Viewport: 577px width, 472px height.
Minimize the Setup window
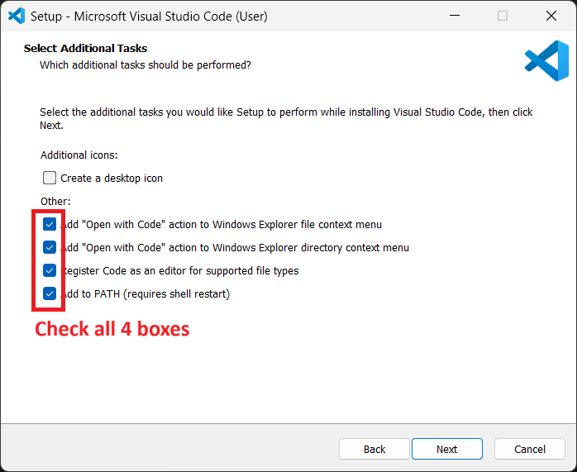(x=455, y=16)
